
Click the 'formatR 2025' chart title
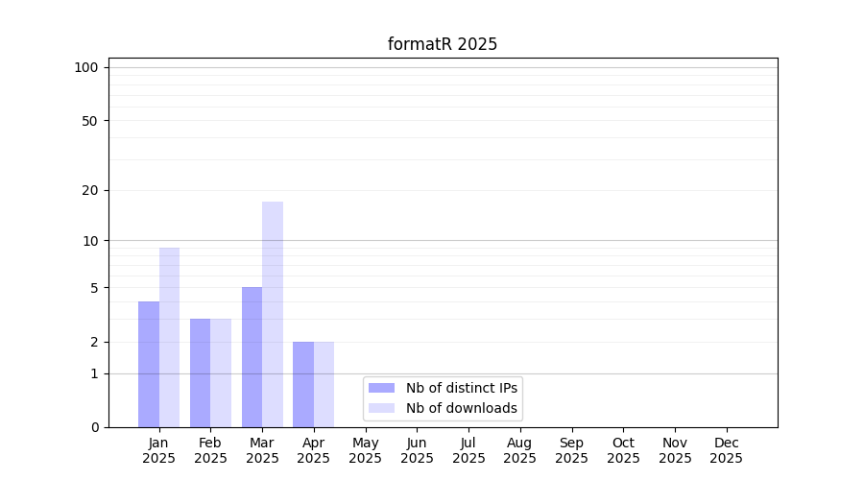(x=443, y=44)
